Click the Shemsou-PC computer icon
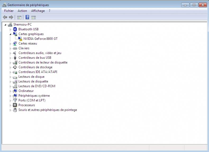Image resolution: width=209 pixels, height=152 pixels. (10, 25)
